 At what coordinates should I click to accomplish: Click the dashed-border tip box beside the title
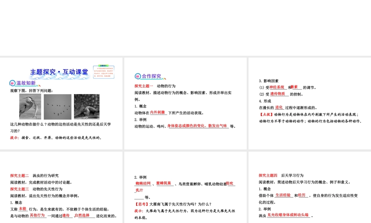coord(104,72)
